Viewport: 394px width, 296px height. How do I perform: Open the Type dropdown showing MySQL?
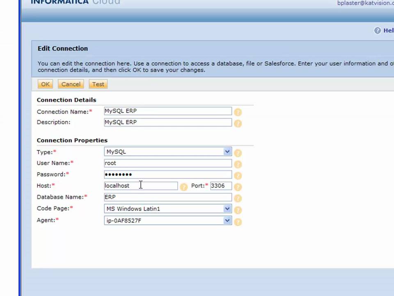pyautogui.click(x=168, y=152)
